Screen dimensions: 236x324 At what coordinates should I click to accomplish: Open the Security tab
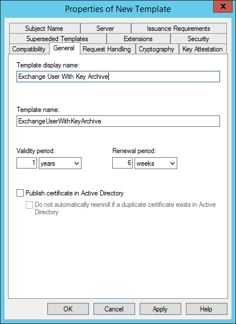(198, 39)
